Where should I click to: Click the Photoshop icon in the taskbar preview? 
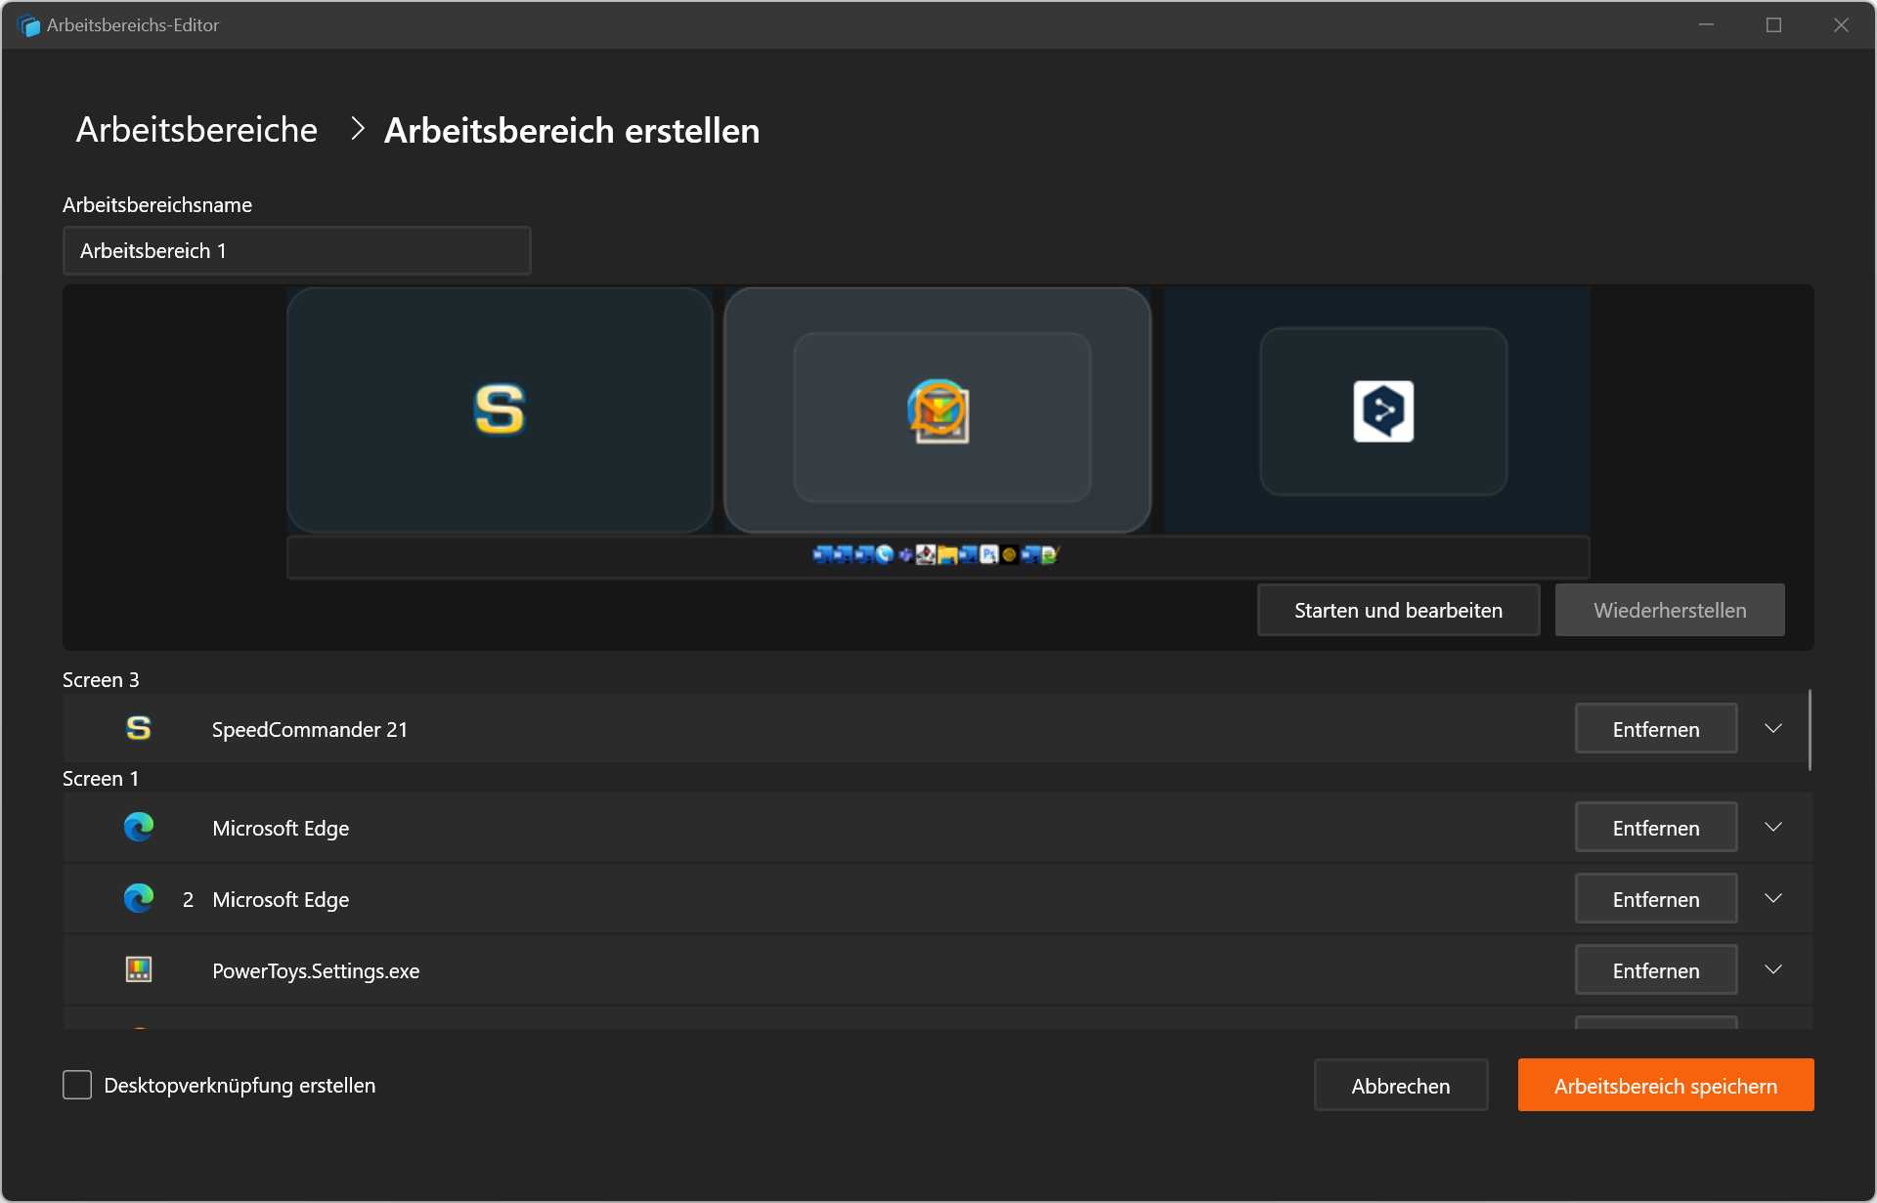(988, 554)
